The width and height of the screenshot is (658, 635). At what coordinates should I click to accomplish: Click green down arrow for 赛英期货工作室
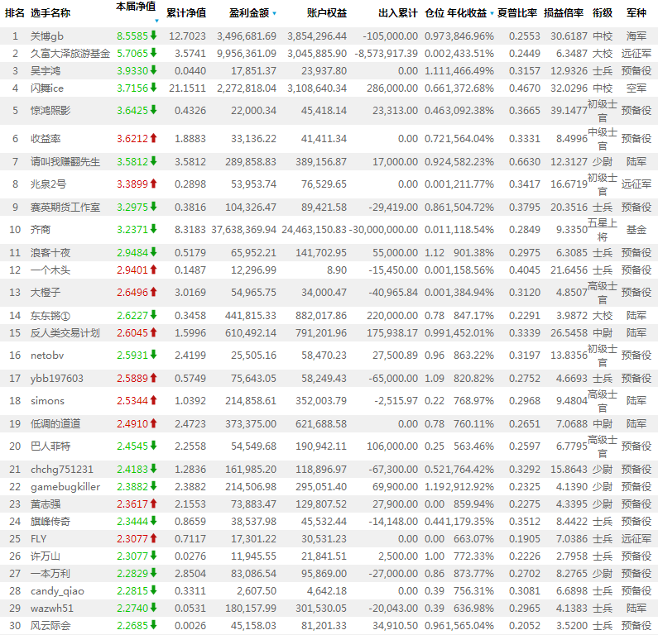[x=154, y=207]
